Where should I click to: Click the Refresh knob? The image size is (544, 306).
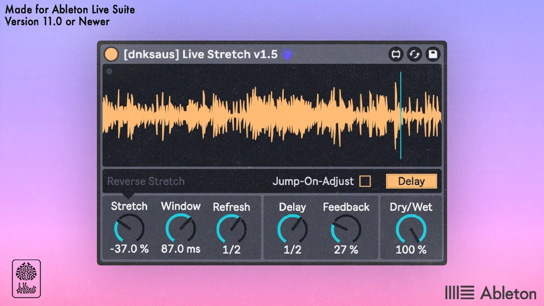click(x=232, y=229)
